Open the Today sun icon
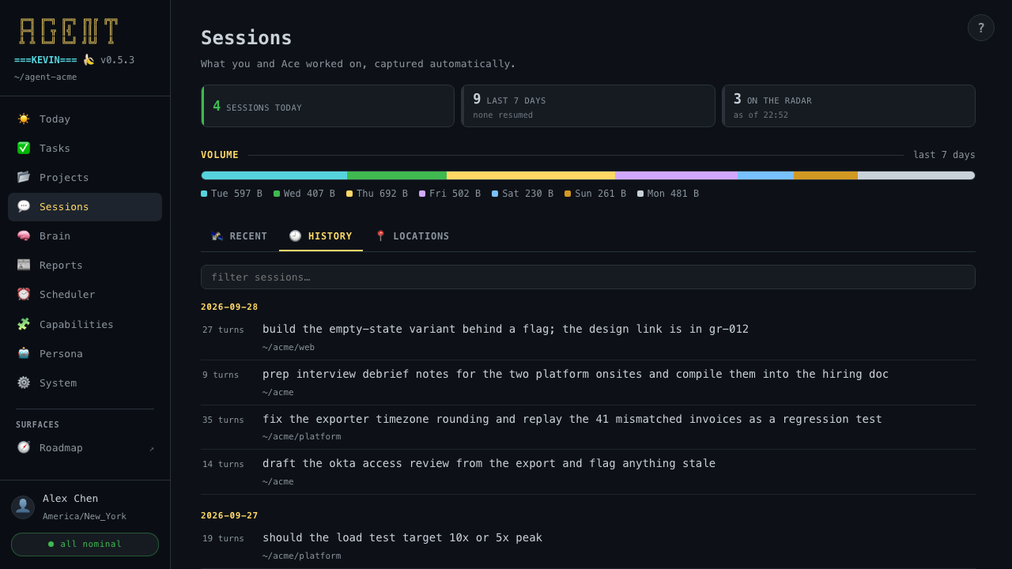 [x=24, y=119]
